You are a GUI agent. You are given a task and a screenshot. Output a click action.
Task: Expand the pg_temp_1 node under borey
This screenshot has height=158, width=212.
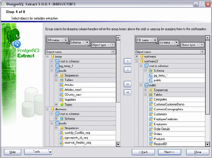(52, 66)
